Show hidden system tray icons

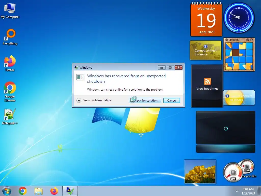pos(237,191)
